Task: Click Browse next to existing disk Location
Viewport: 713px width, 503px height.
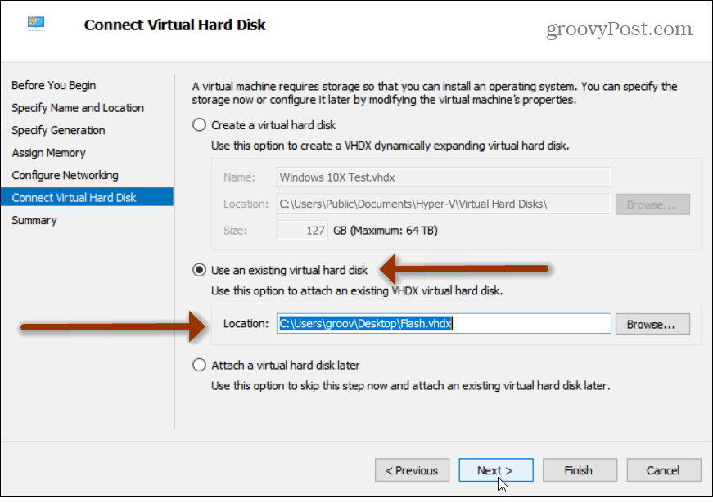Action: (x=652, y=323)
